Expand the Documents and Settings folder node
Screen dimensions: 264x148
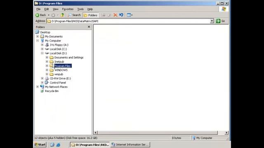pos(47,58)
